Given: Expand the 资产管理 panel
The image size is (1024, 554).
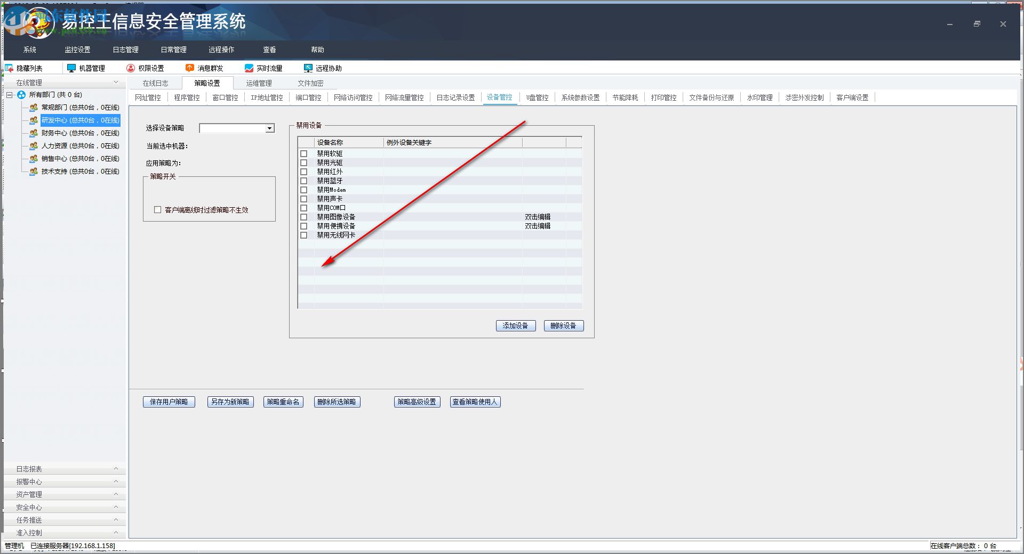Looking at the screenshot, I should 116,494.
